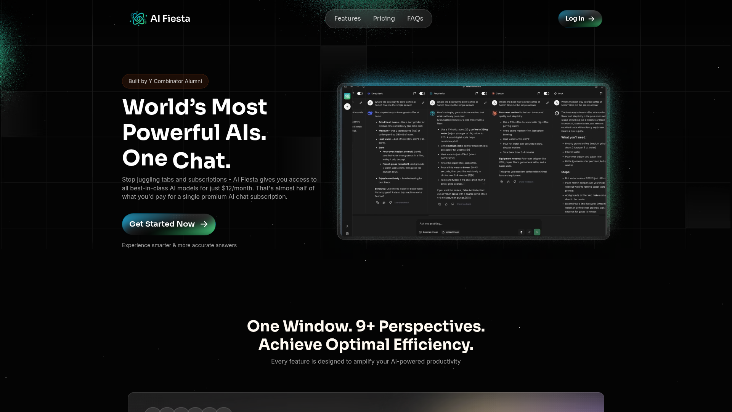Click the Generate image button
This screenshot has width=732, height=412.
428,232
